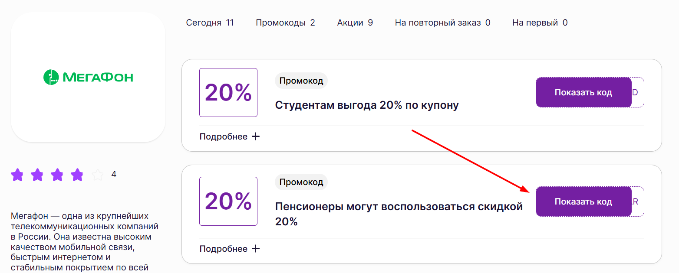Viewport: 679px width, 273px height.
Task: Open the Сегодня 11 tab
Action: click(x=211, y=22)
